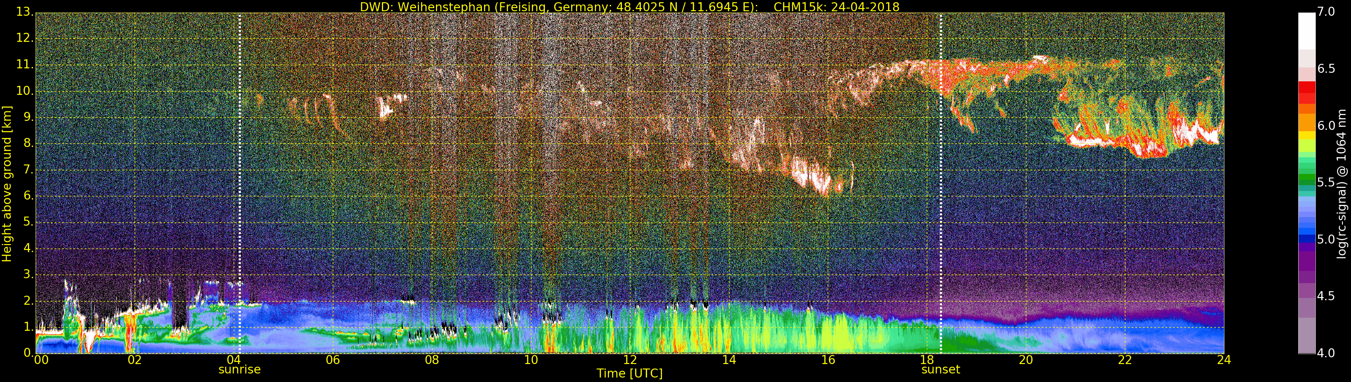The image size is (1351, 382).
Task: Click the time tick label '14'
Action: (x=729, y=360)
